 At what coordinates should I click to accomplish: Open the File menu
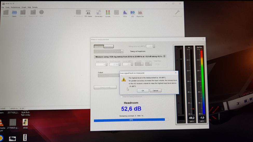pos(3,7)
